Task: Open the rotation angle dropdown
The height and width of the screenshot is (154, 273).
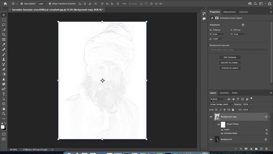Action: coord(223,39)
